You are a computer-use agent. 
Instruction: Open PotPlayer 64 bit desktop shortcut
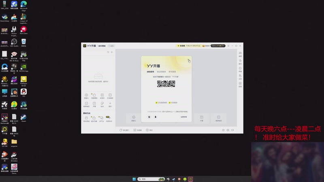[x=23, y=81]
